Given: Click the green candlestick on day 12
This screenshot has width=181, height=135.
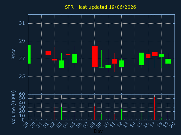Looking at the screenshot, I should 121,64.
